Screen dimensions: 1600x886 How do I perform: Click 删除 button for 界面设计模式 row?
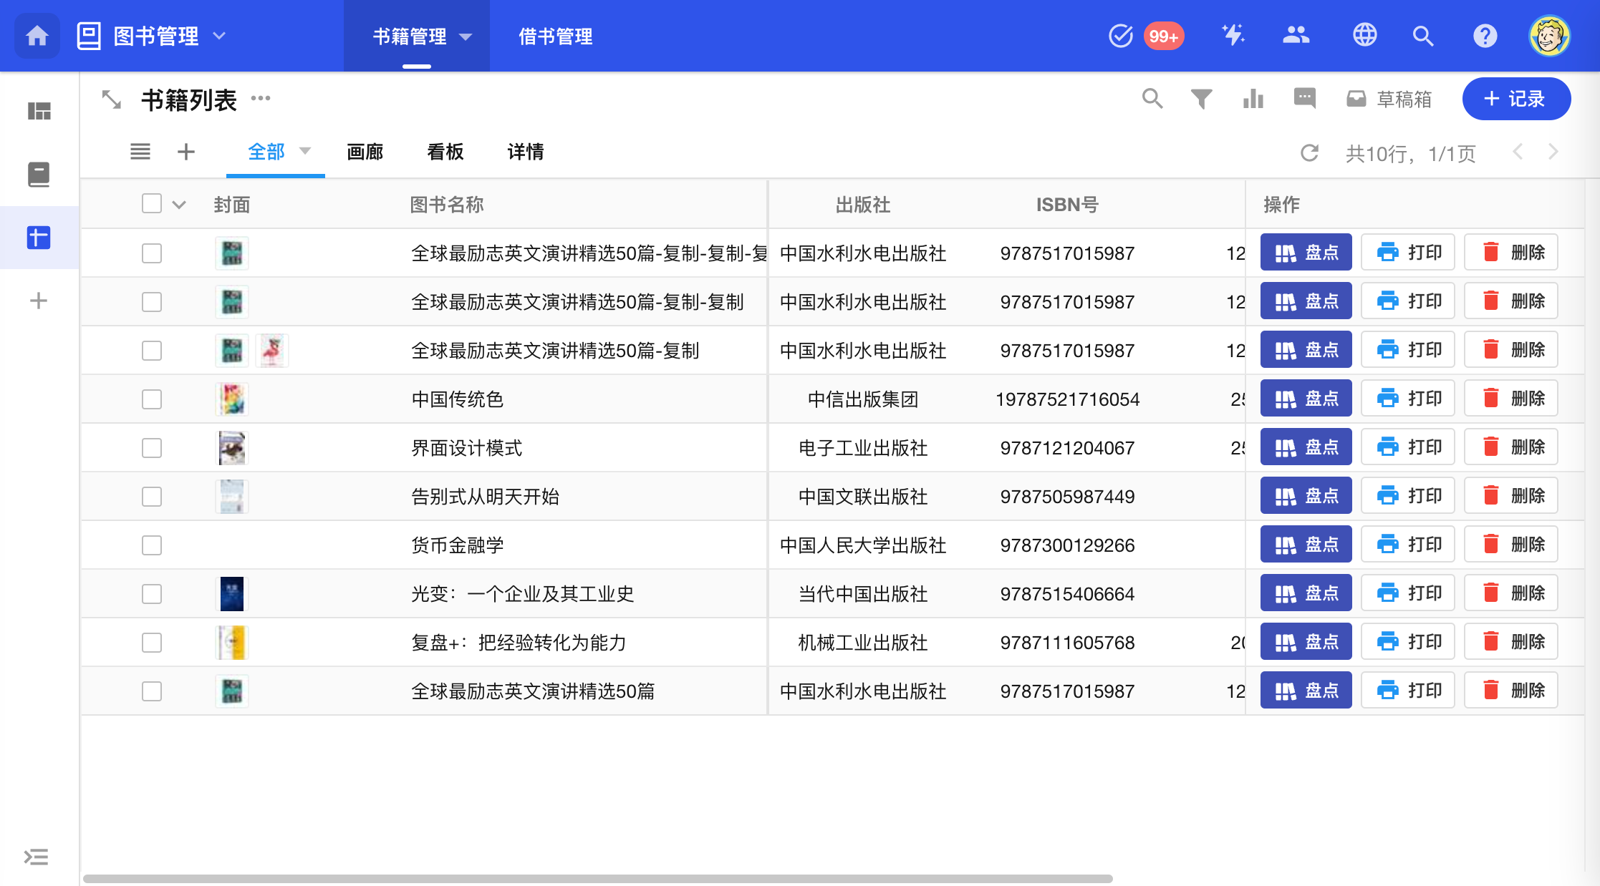pos(1511,447)
